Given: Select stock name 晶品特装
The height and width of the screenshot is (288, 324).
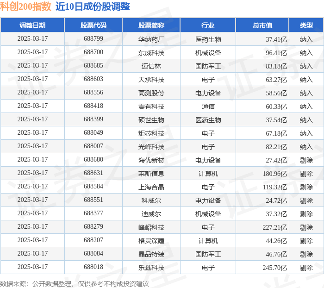Looking at the screenshot, I should tap(151, 254).
